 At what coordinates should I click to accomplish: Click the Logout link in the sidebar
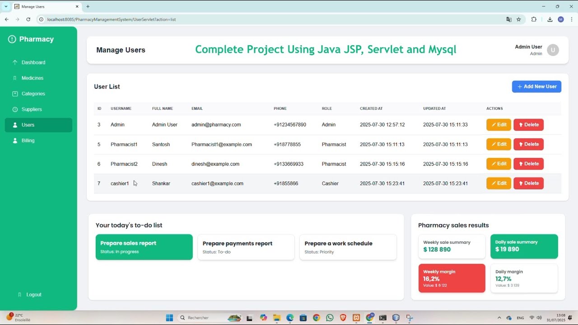click(34, 295)
